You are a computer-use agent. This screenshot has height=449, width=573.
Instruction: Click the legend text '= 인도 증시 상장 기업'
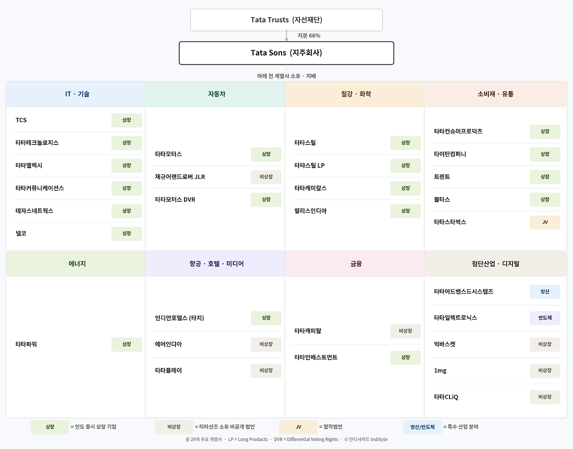[x=94, y=427]
